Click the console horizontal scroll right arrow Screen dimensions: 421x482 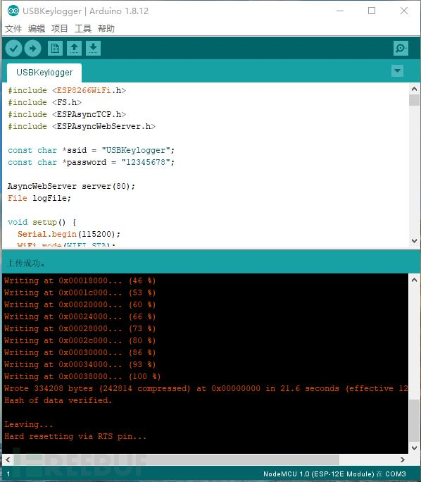[x=403, y=459]
